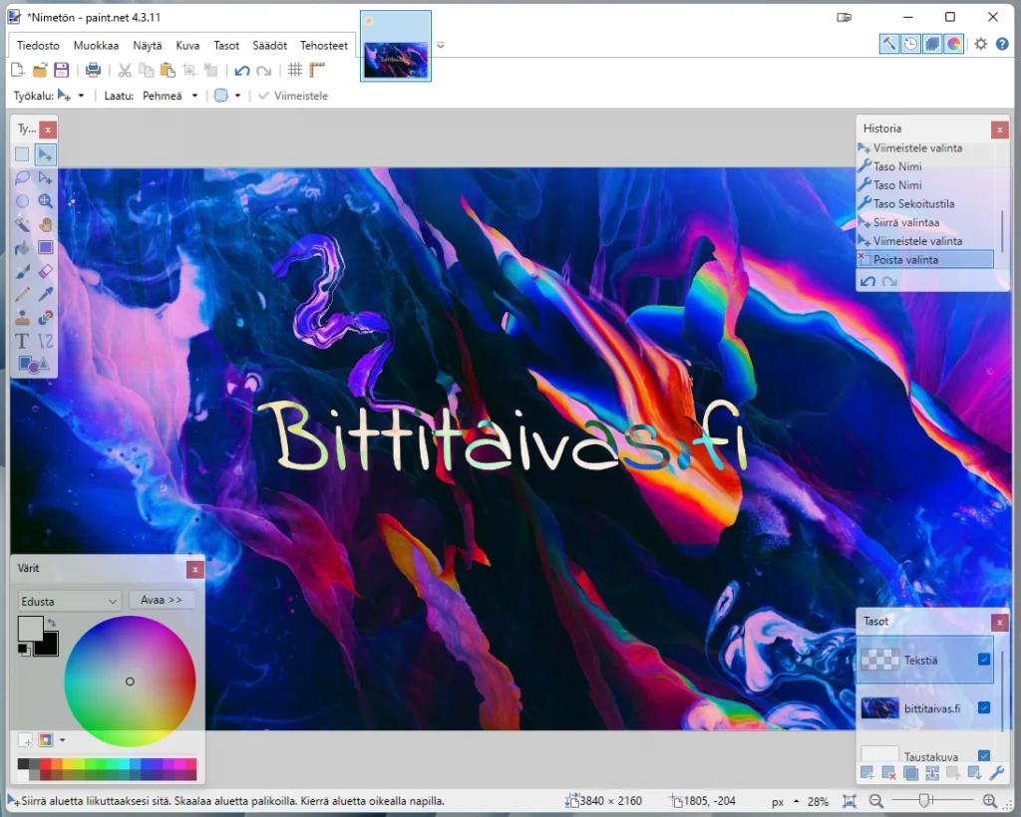Open the palette menu dropdown arrow
Viewport: 1021px width, 817px height.
(63, 739)
